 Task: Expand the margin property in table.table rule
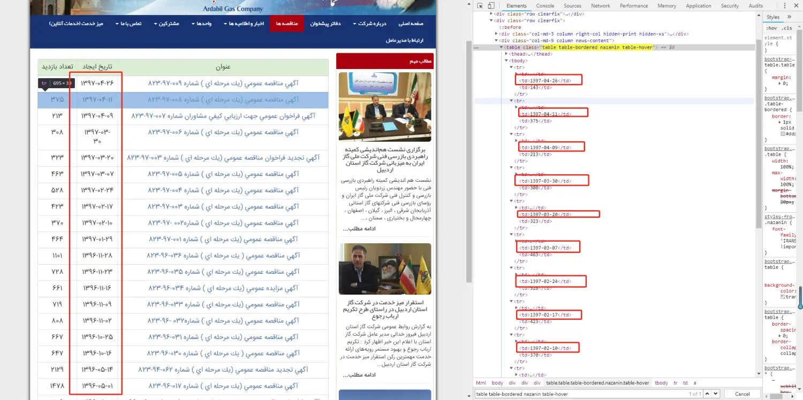779,83
